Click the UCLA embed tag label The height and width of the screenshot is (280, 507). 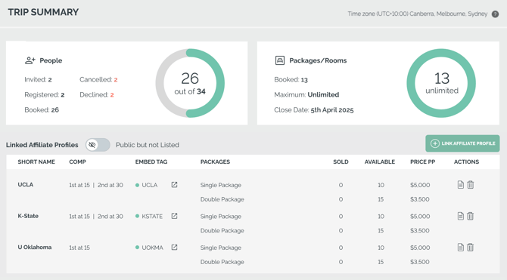point(149,185)
